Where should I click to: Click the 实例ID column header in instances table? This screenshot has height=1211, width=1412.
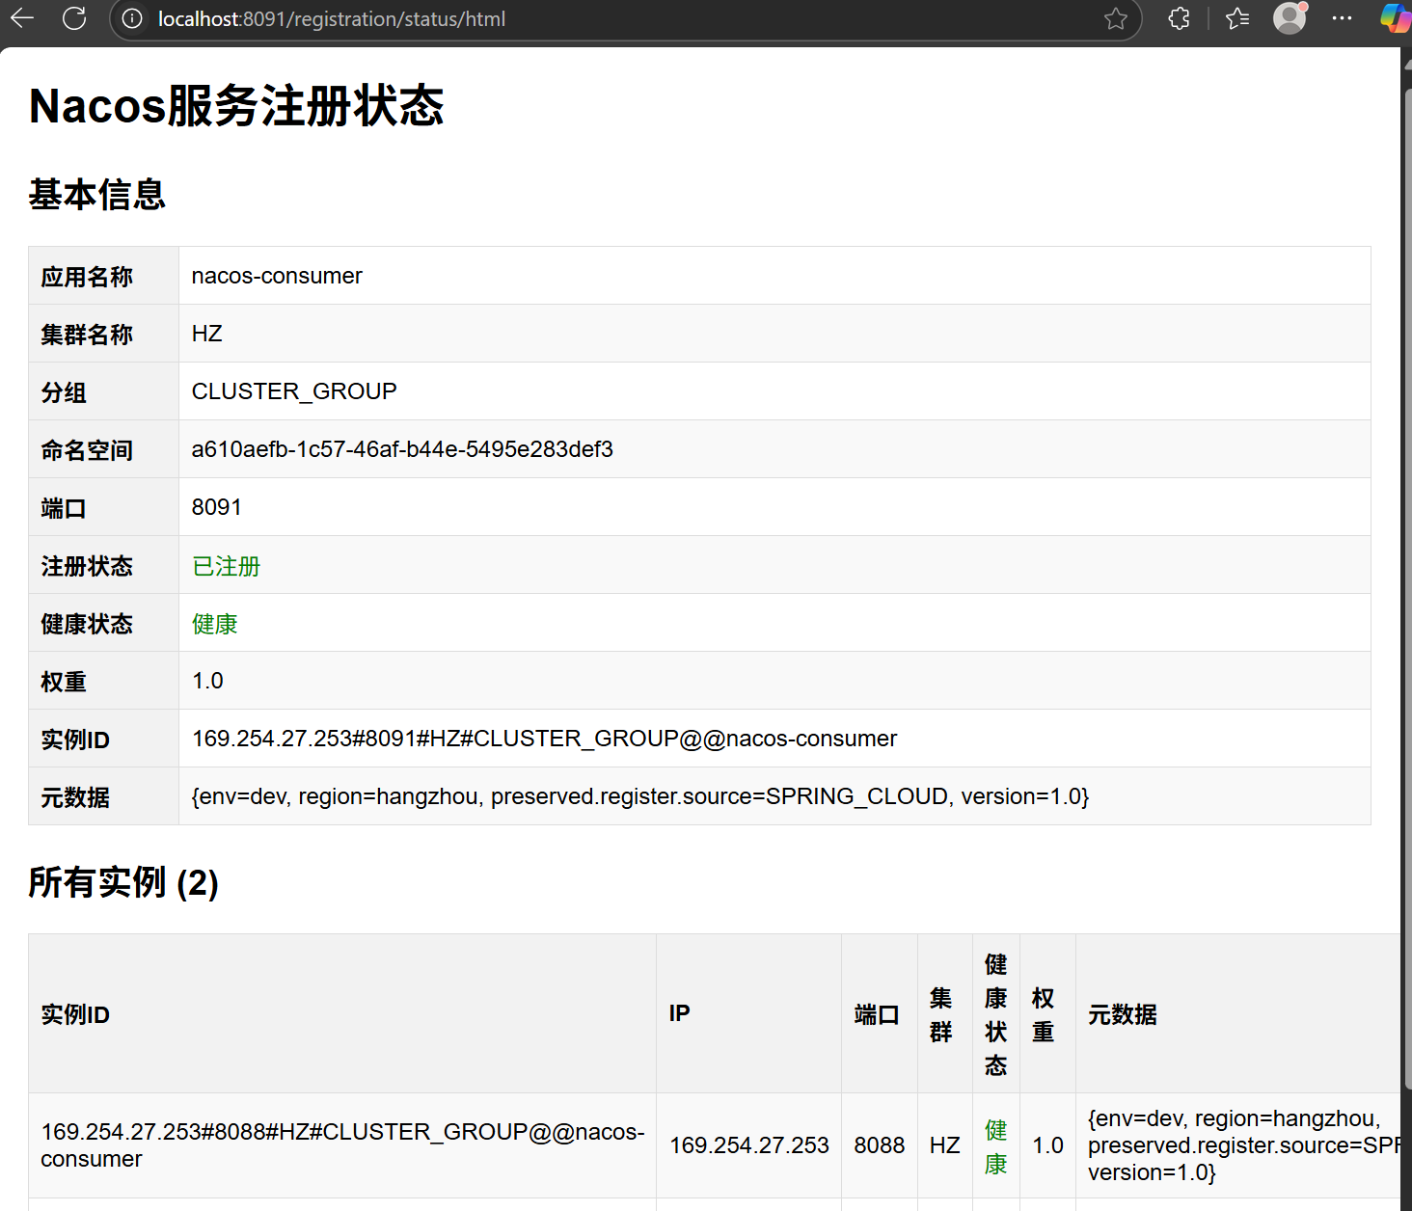tap(342, 1013)
